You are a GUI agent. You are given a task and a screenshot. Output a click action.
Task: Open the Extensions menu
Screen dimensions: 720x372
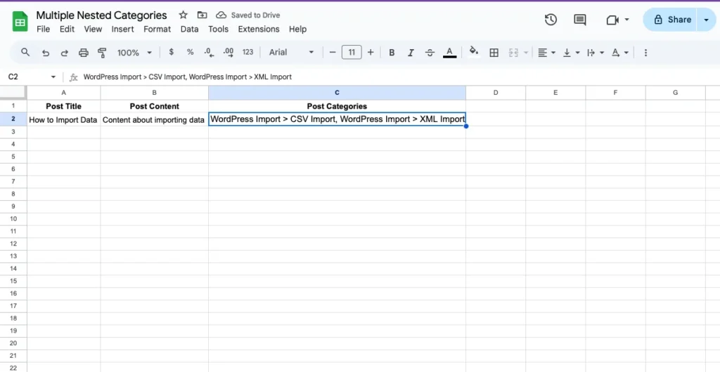coord(259,29)
